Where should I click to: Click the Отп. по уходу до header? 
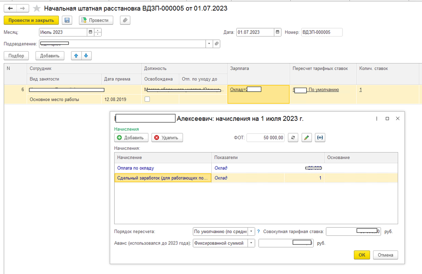pyautogui.click(x=203, y=79)
